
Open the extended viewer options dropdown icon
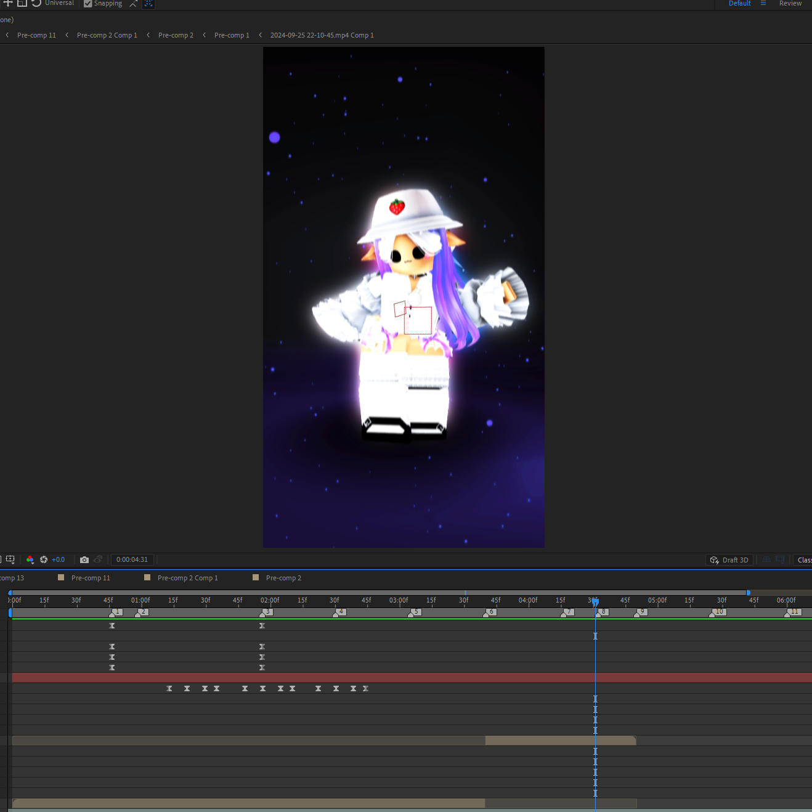[780, 559]
